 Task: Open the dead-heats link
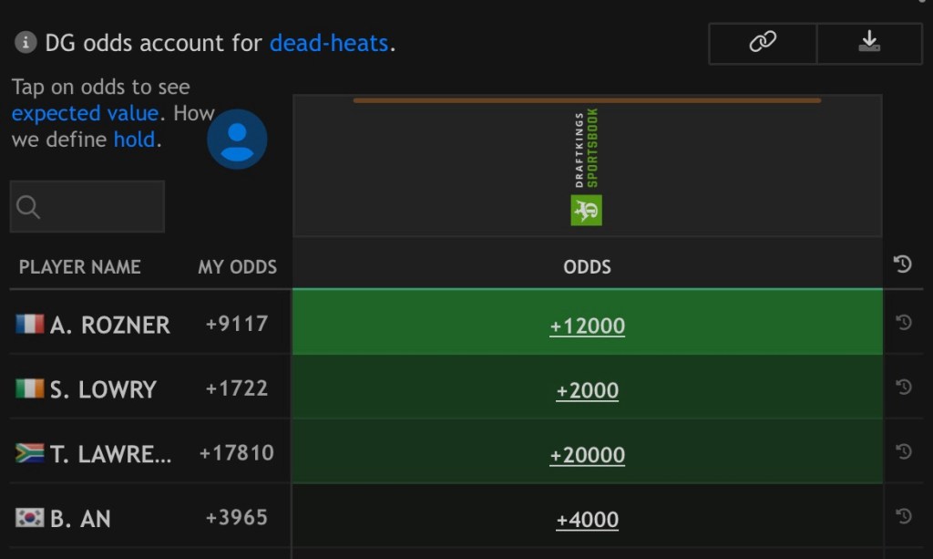pos(329,43)
